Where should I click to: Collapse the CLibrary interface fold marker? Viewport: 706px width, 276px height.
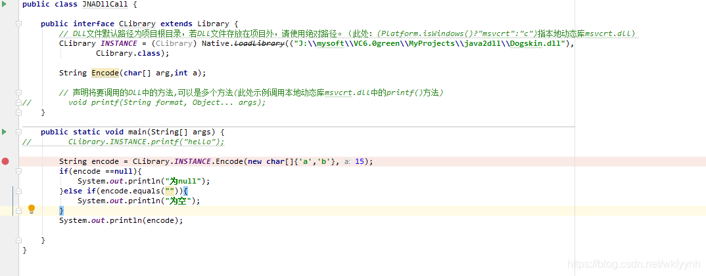point(19,24)
